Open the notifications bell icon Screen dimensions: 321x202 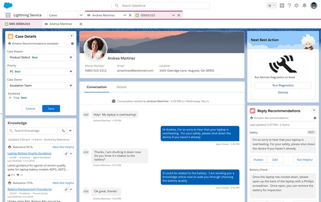tap(305, 6)
